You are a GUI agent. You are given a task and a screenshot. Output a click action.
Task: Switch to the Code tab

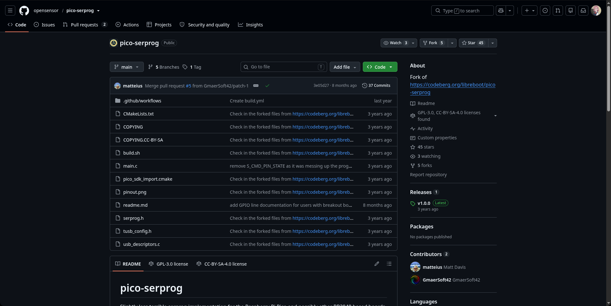tap(17, 25)
